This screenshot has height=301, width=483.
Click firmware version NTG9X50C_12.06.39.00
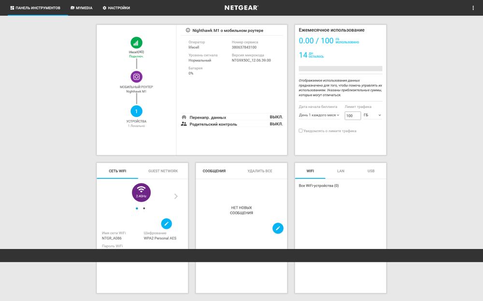[x=251, y=60]
